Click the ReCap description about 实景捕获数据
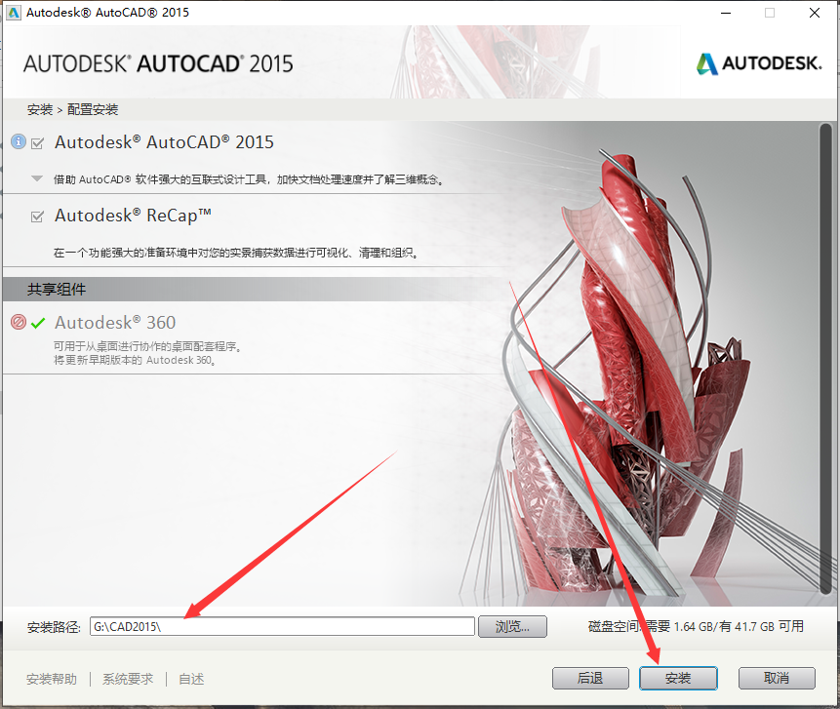Viewport: 840px width, 709px height. [236, 253]
